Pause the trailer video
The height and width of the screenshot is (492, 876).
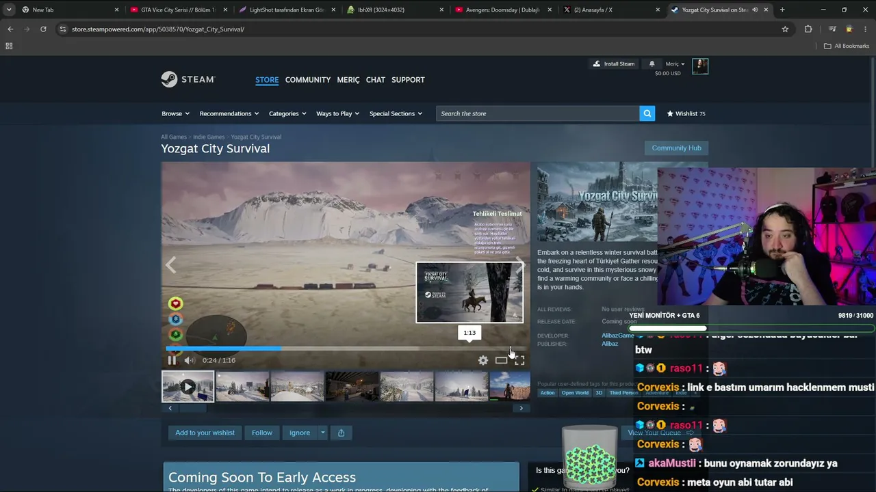point(172,360)
